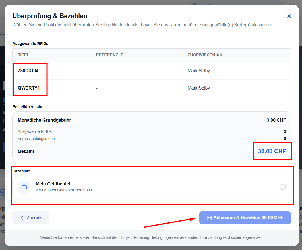Screen dimensions: 302x250
Task: Click the ZUGEWIESEN AN column header
Action: [x=205, y=55]
